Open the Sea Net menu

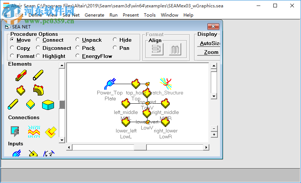click(x=71, y=15)
